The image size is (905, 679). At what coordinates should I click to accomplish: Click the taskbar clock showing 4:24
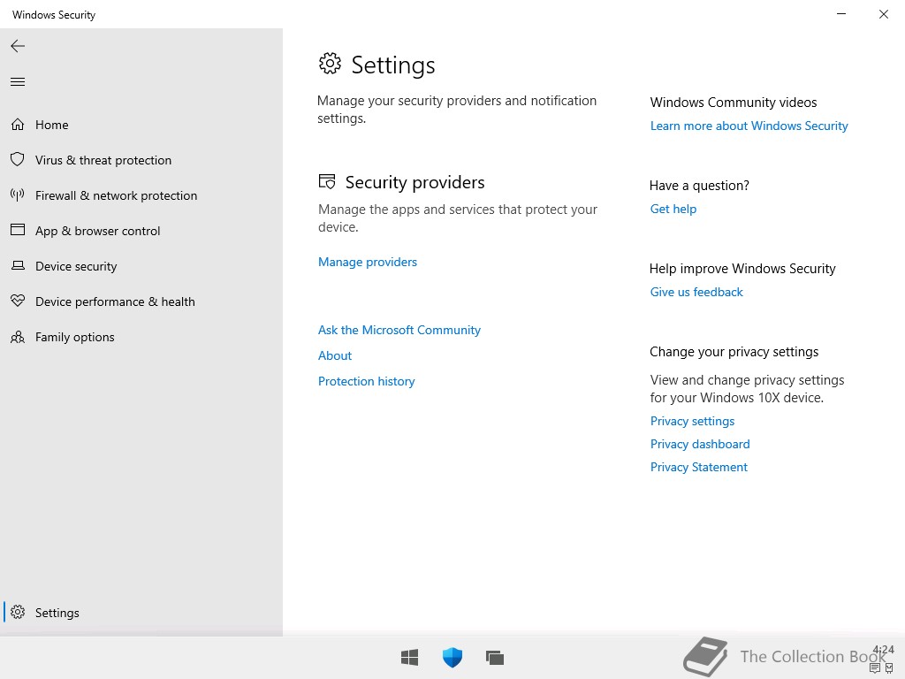click(883, 650)
